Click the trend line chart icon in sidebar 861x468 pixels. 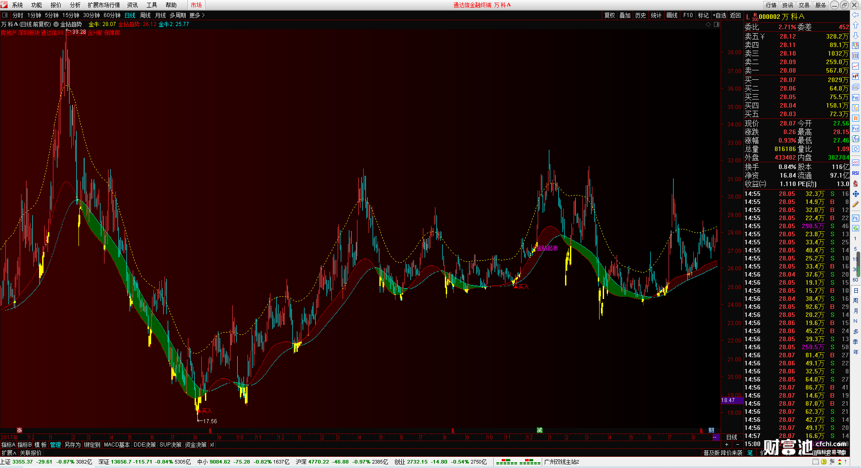856,66
